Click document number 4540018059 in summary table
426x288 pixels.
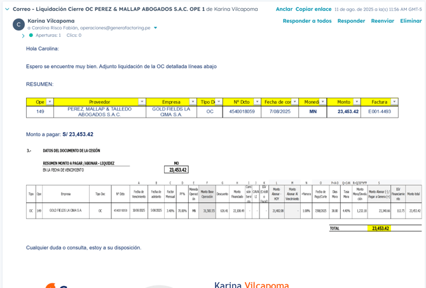pos(242,112)
